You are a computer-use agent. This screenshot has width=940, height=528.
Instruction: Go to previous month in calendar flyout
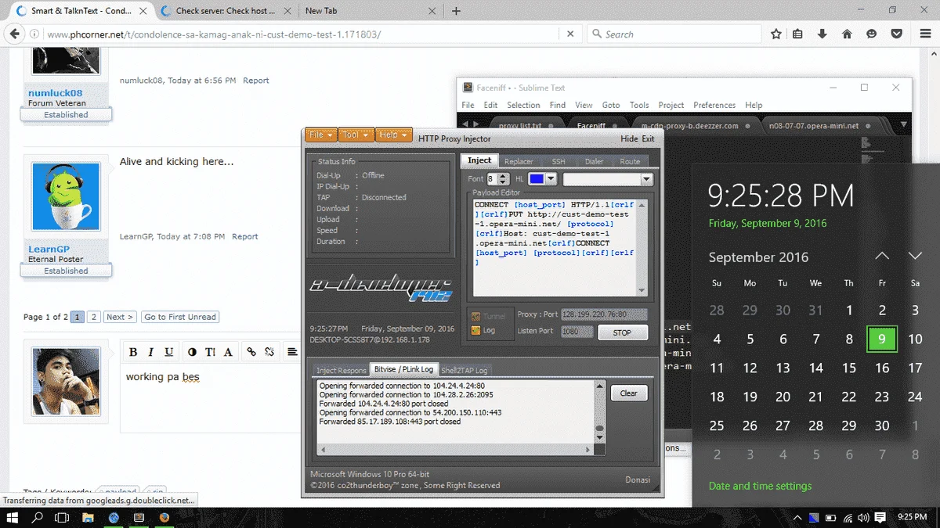[882, 256]
